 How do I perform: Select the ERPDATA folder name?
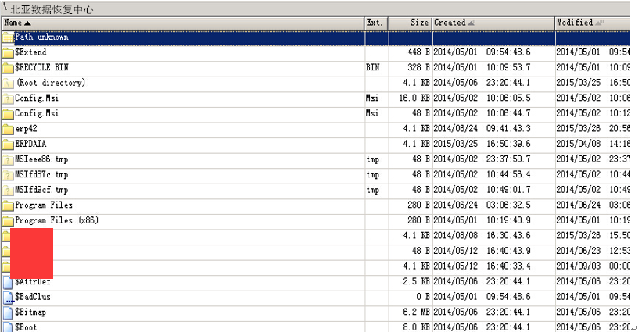click(x=30, y=144)
